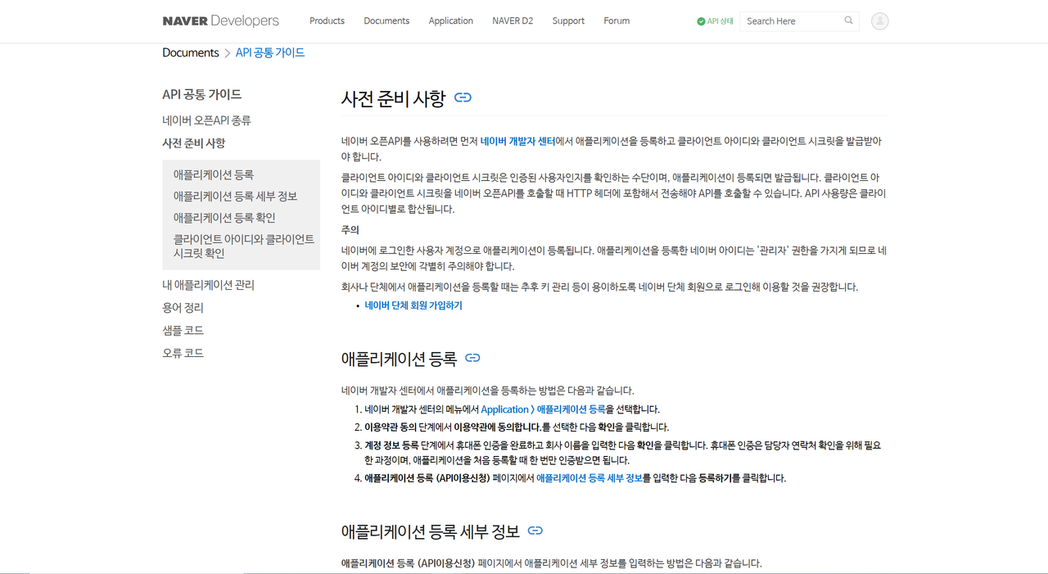Select 사전 준비 사항 in the sidebar
1048x574 pixels.
click(x=193, y=143)
